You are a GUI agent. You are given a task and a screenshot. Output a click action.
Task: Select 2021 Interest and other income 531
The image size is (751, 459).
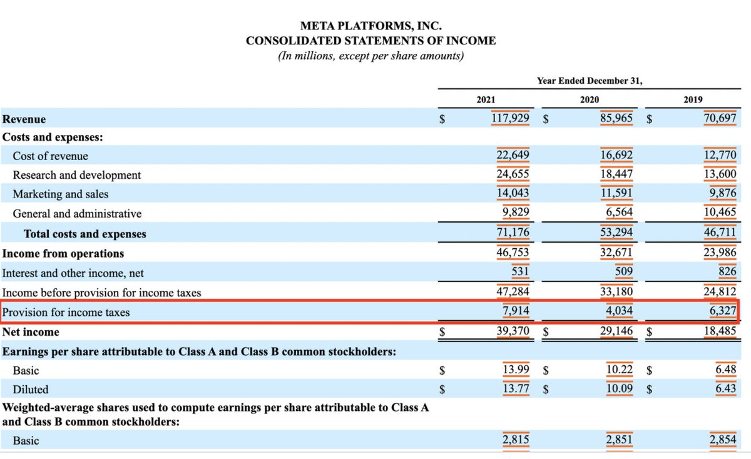tap(520, 273)
